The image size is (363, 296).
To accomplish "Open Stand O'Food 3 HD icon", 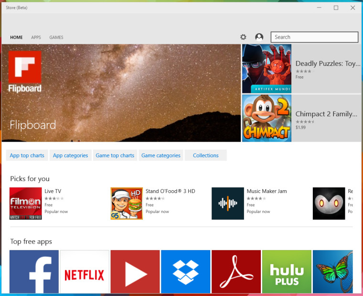I will pyautogui.click(x=127, y=204).
